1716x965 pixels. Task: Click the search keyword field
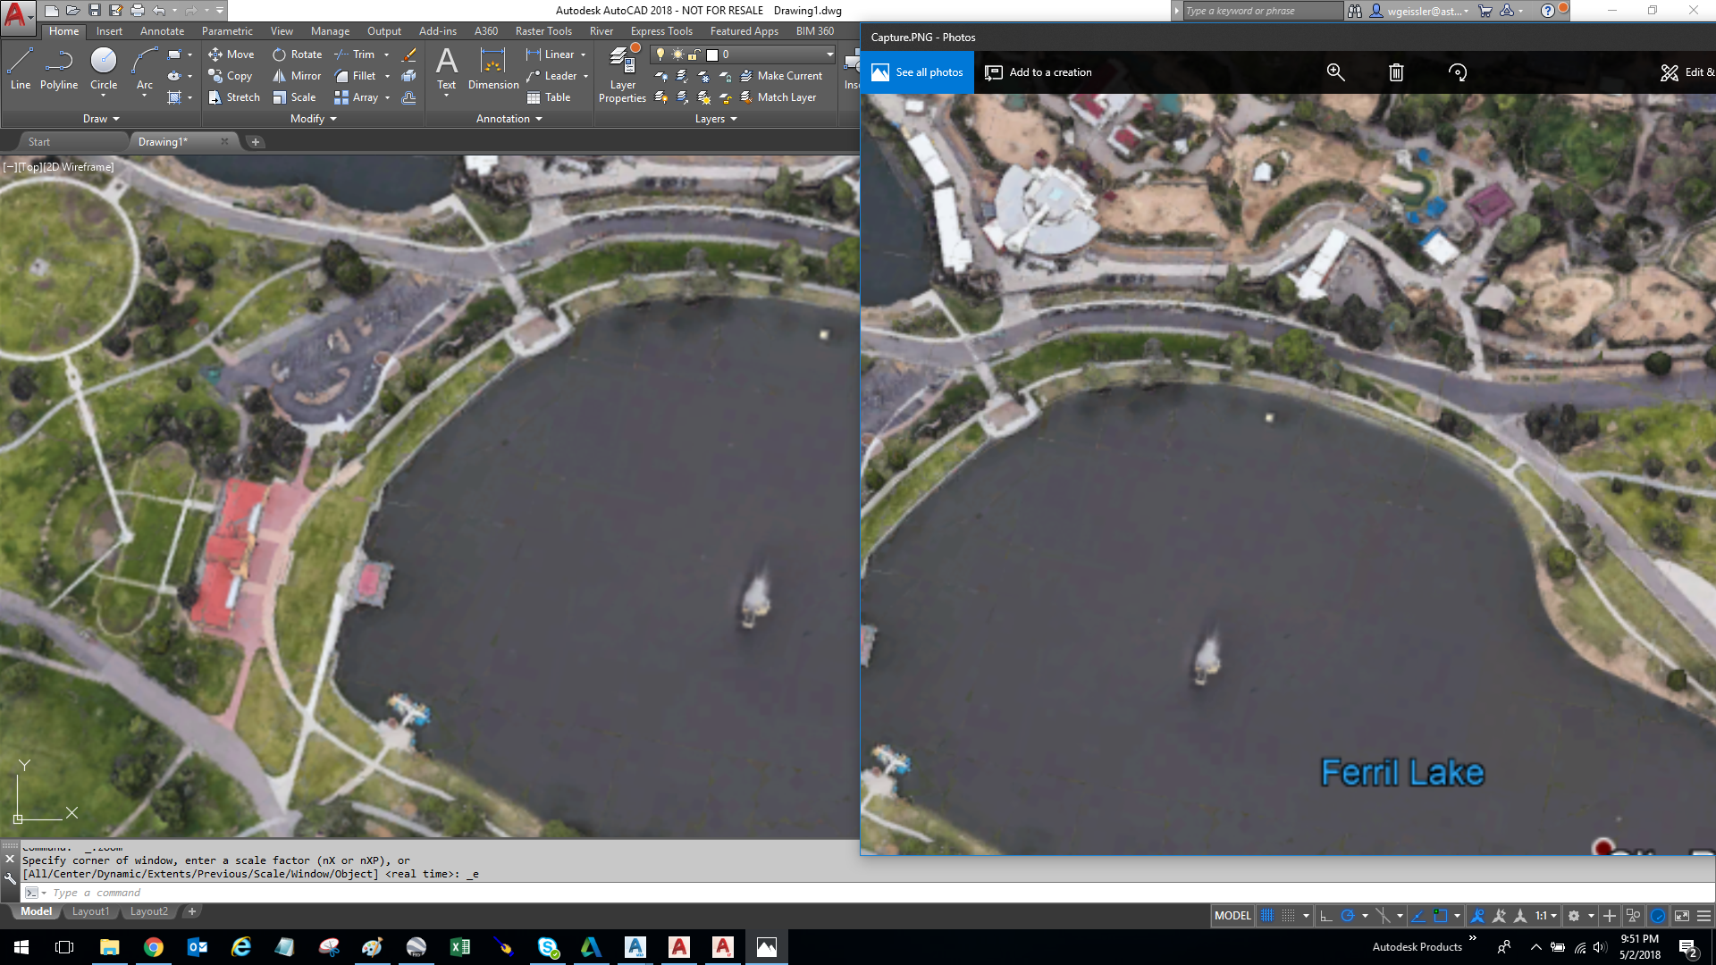tap(1263, 11)
